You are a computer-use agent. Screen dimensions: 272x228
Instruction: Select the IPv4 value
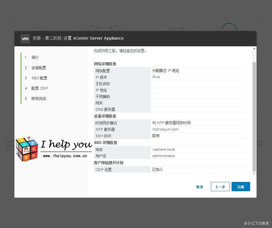[x=156, y=77]
